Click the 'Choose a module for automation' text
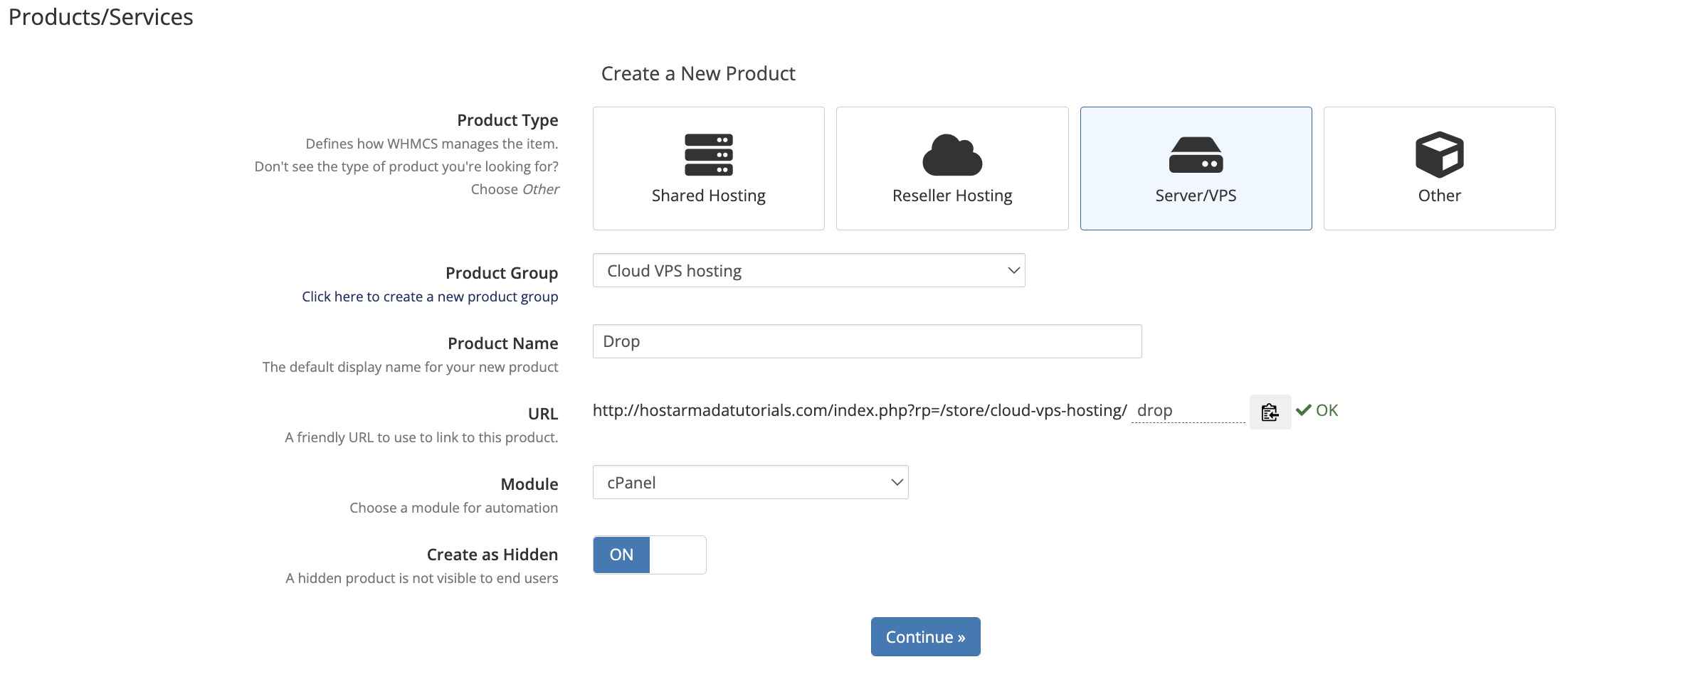Screen dimensions: 1708x684 click(453, 508)
